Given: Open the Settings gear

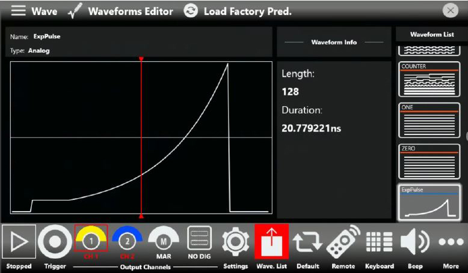Looking at the screenshot, I should tap(235, 241).
